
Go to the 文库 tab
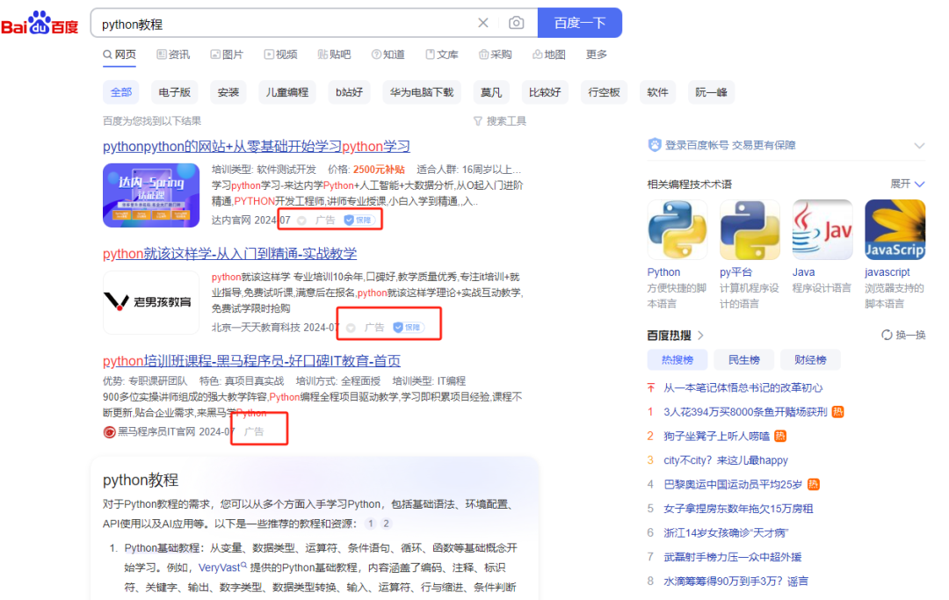pyautogui.click(x=442, y=54)
